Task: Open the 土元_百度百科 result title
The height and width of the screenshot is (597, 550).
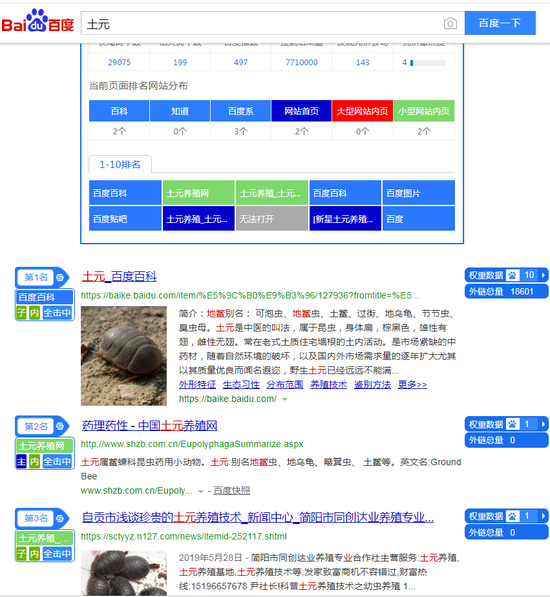Action: (x=119, y=277)
